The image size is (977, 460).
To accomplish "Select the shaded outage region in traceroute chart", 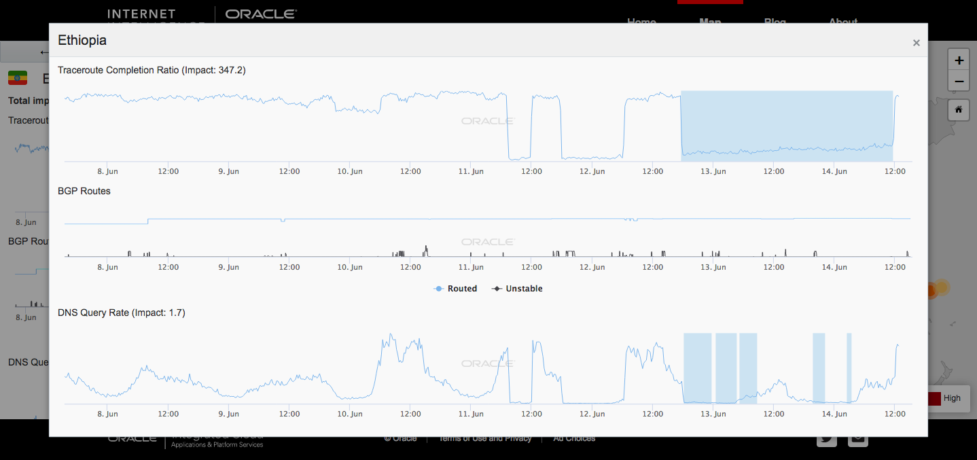I will [787, 126].
